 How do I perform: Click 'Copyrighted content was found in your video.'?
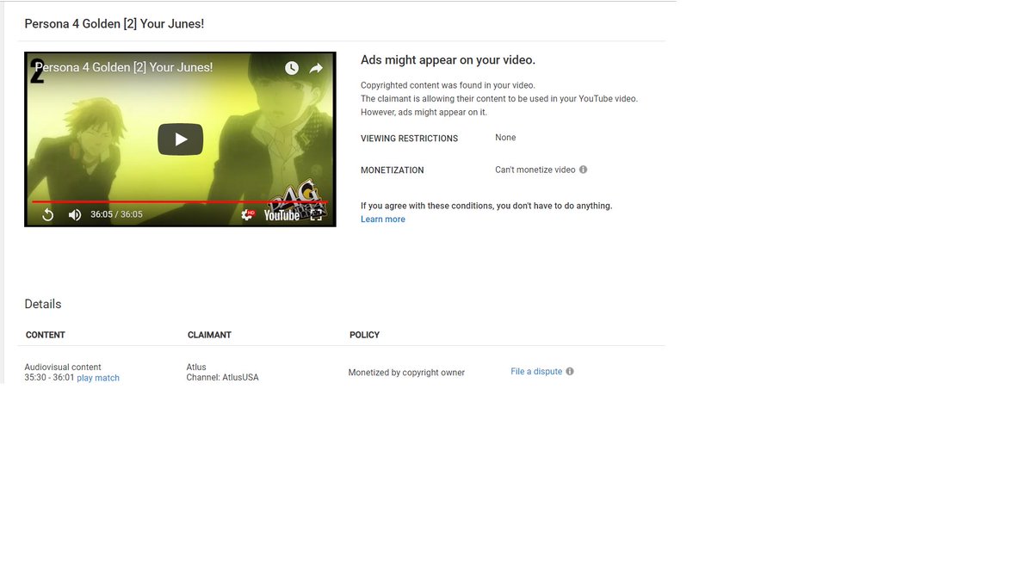click(x=448, y=85)
